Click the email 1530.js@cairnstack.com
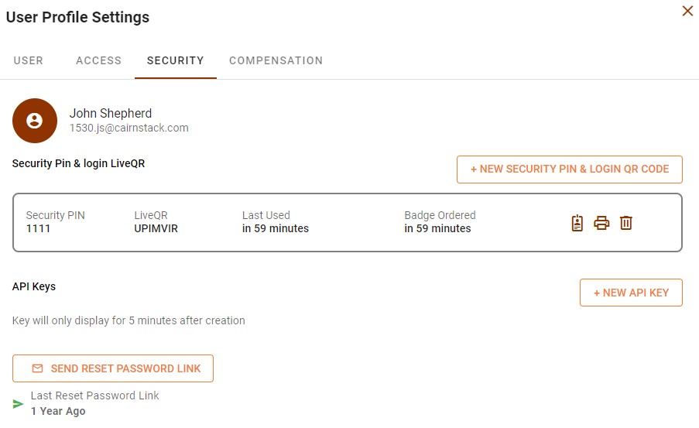Viewport: 699px width, 428px height. tap(129, 128)
